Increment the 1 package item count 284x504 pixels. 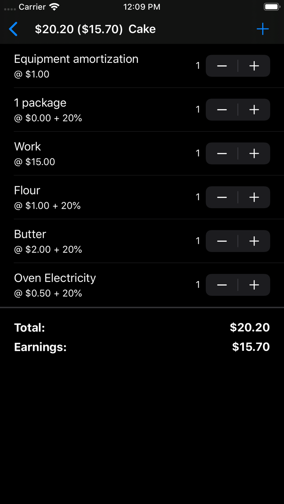tap(254, 109)
